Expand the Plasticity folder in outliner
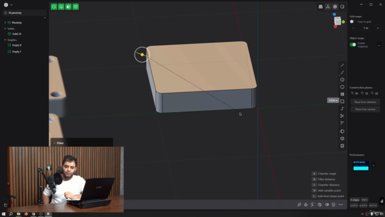The image size is (385, 217). pos(5,23)
